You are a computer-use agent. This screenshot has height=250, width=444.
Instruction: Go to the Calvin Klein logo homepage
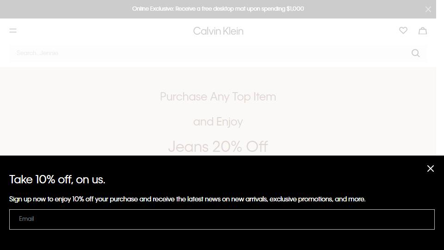coord(218,31)
